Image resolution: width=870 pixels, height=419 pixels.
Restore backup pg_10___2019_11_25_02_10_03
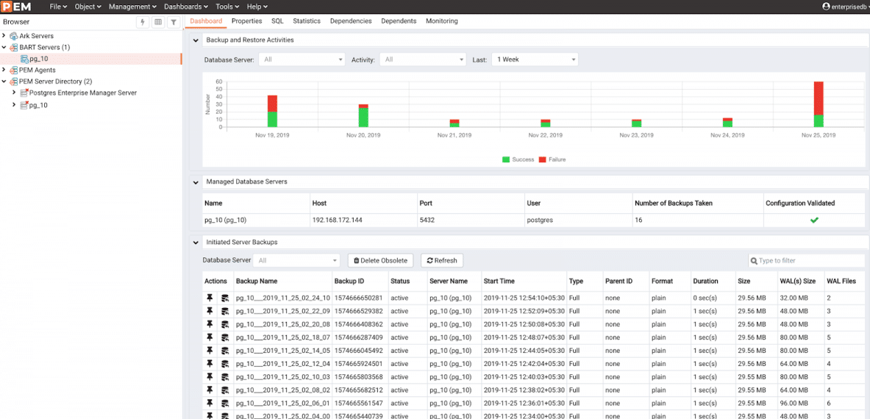(x=225, y=377)
